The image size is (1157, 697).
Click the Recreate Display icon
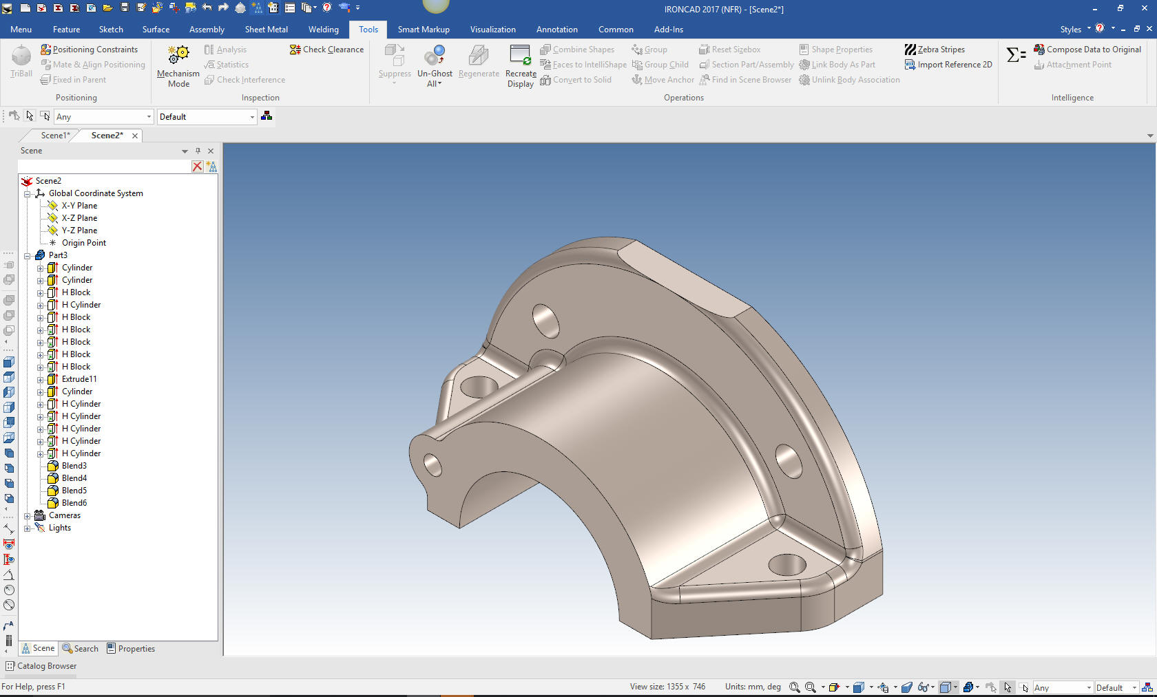pos(520,56)
